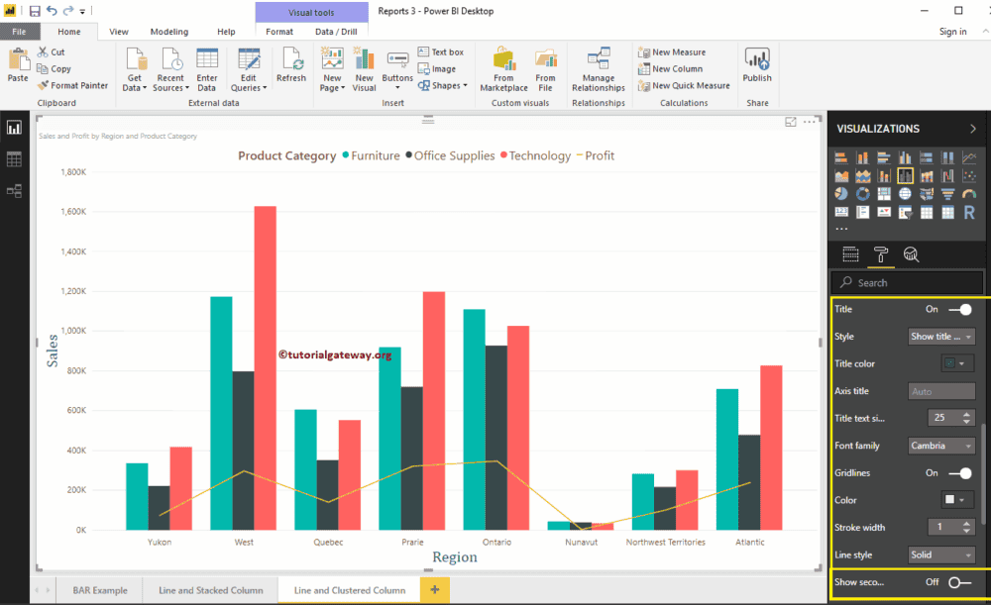Select the map globe visualization
The height and width of the screenshot is (605, 991).
point(905,194)
